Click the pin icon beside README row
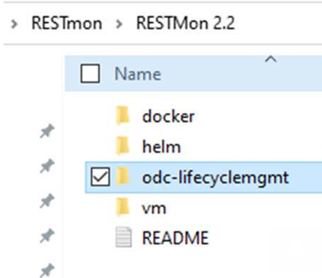322x278 pixels. pos(47,236)
